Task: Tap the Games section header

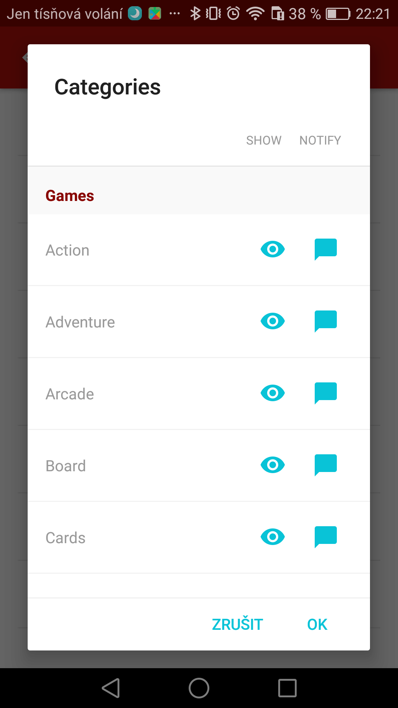Action: [x=70, y=196]
